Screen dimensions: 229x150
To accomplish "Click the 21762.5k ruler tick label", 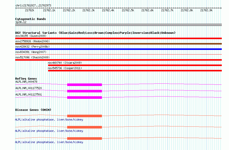I will click(x=128, y=10).
